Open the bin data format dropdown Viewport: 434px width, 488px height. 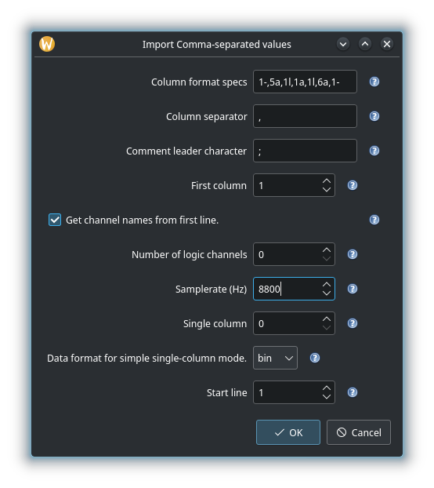pyautogui.click(x=275, y=358)
